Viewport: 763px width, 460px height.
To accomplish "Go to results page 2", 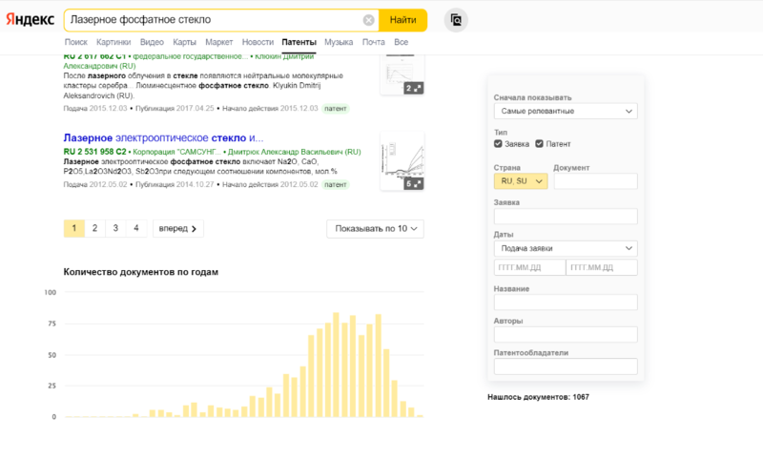I will 94,228.
